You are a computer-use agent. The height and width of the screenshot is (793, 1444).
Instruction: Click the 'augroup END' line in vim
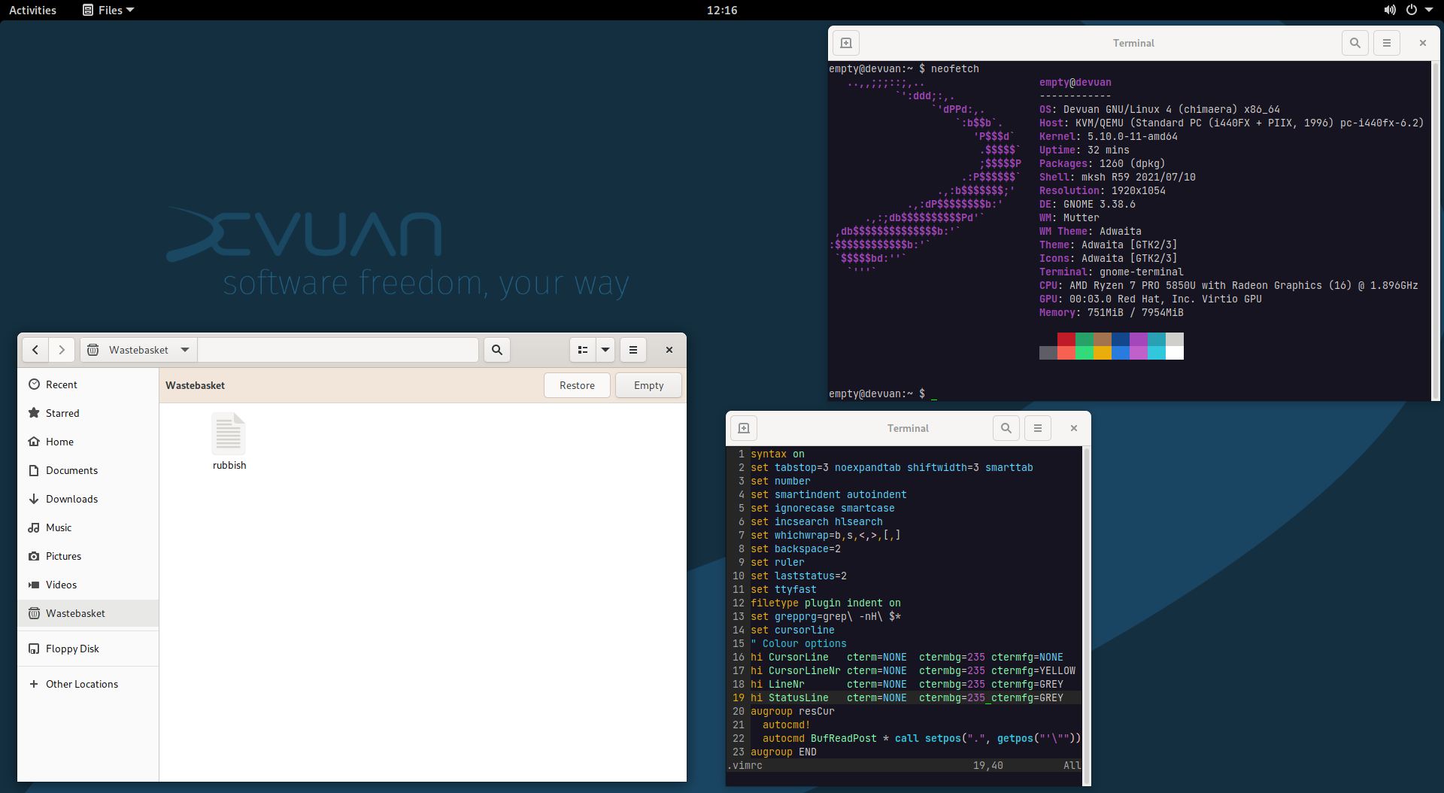pos(784,752)
